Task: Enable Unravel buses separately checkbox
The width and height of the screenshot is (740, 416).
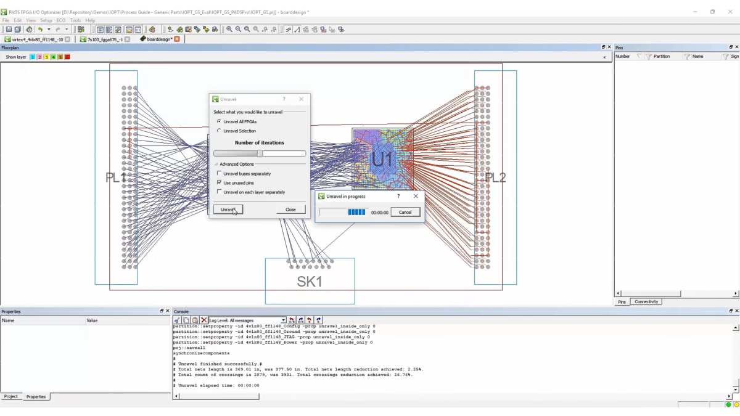Action: 219,174
